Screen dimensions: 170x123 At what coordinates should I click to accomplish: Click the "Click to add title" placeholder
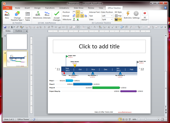[x=99, y=46]
